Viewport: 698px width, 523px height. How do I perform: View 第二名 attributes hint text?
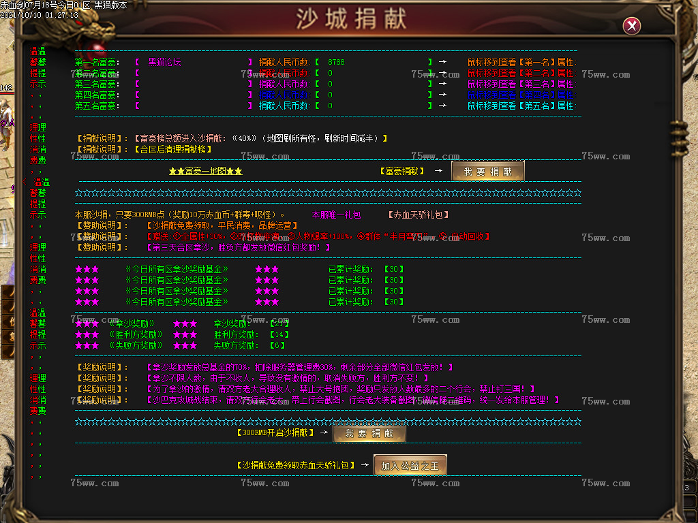521,73
